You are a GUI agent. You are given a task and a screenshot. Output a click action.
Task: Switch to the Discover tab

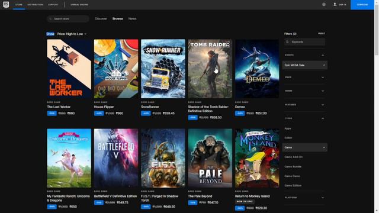pyautogui.click(x=101, y=18)
